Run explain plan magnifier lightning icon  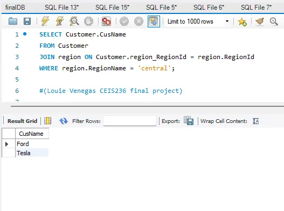(74, 21)
